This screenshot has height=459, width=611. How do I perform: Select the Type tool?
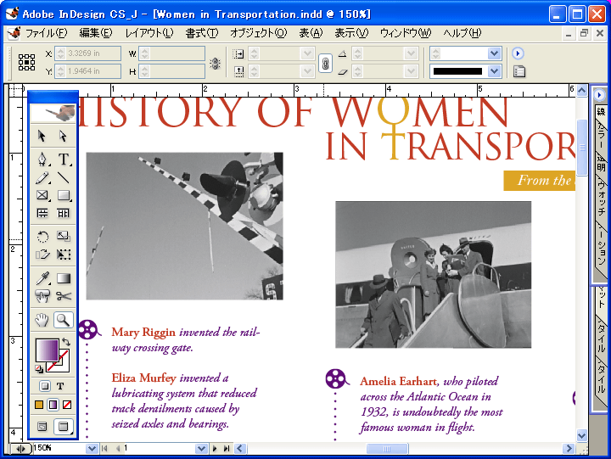click(x=64, y=160)
